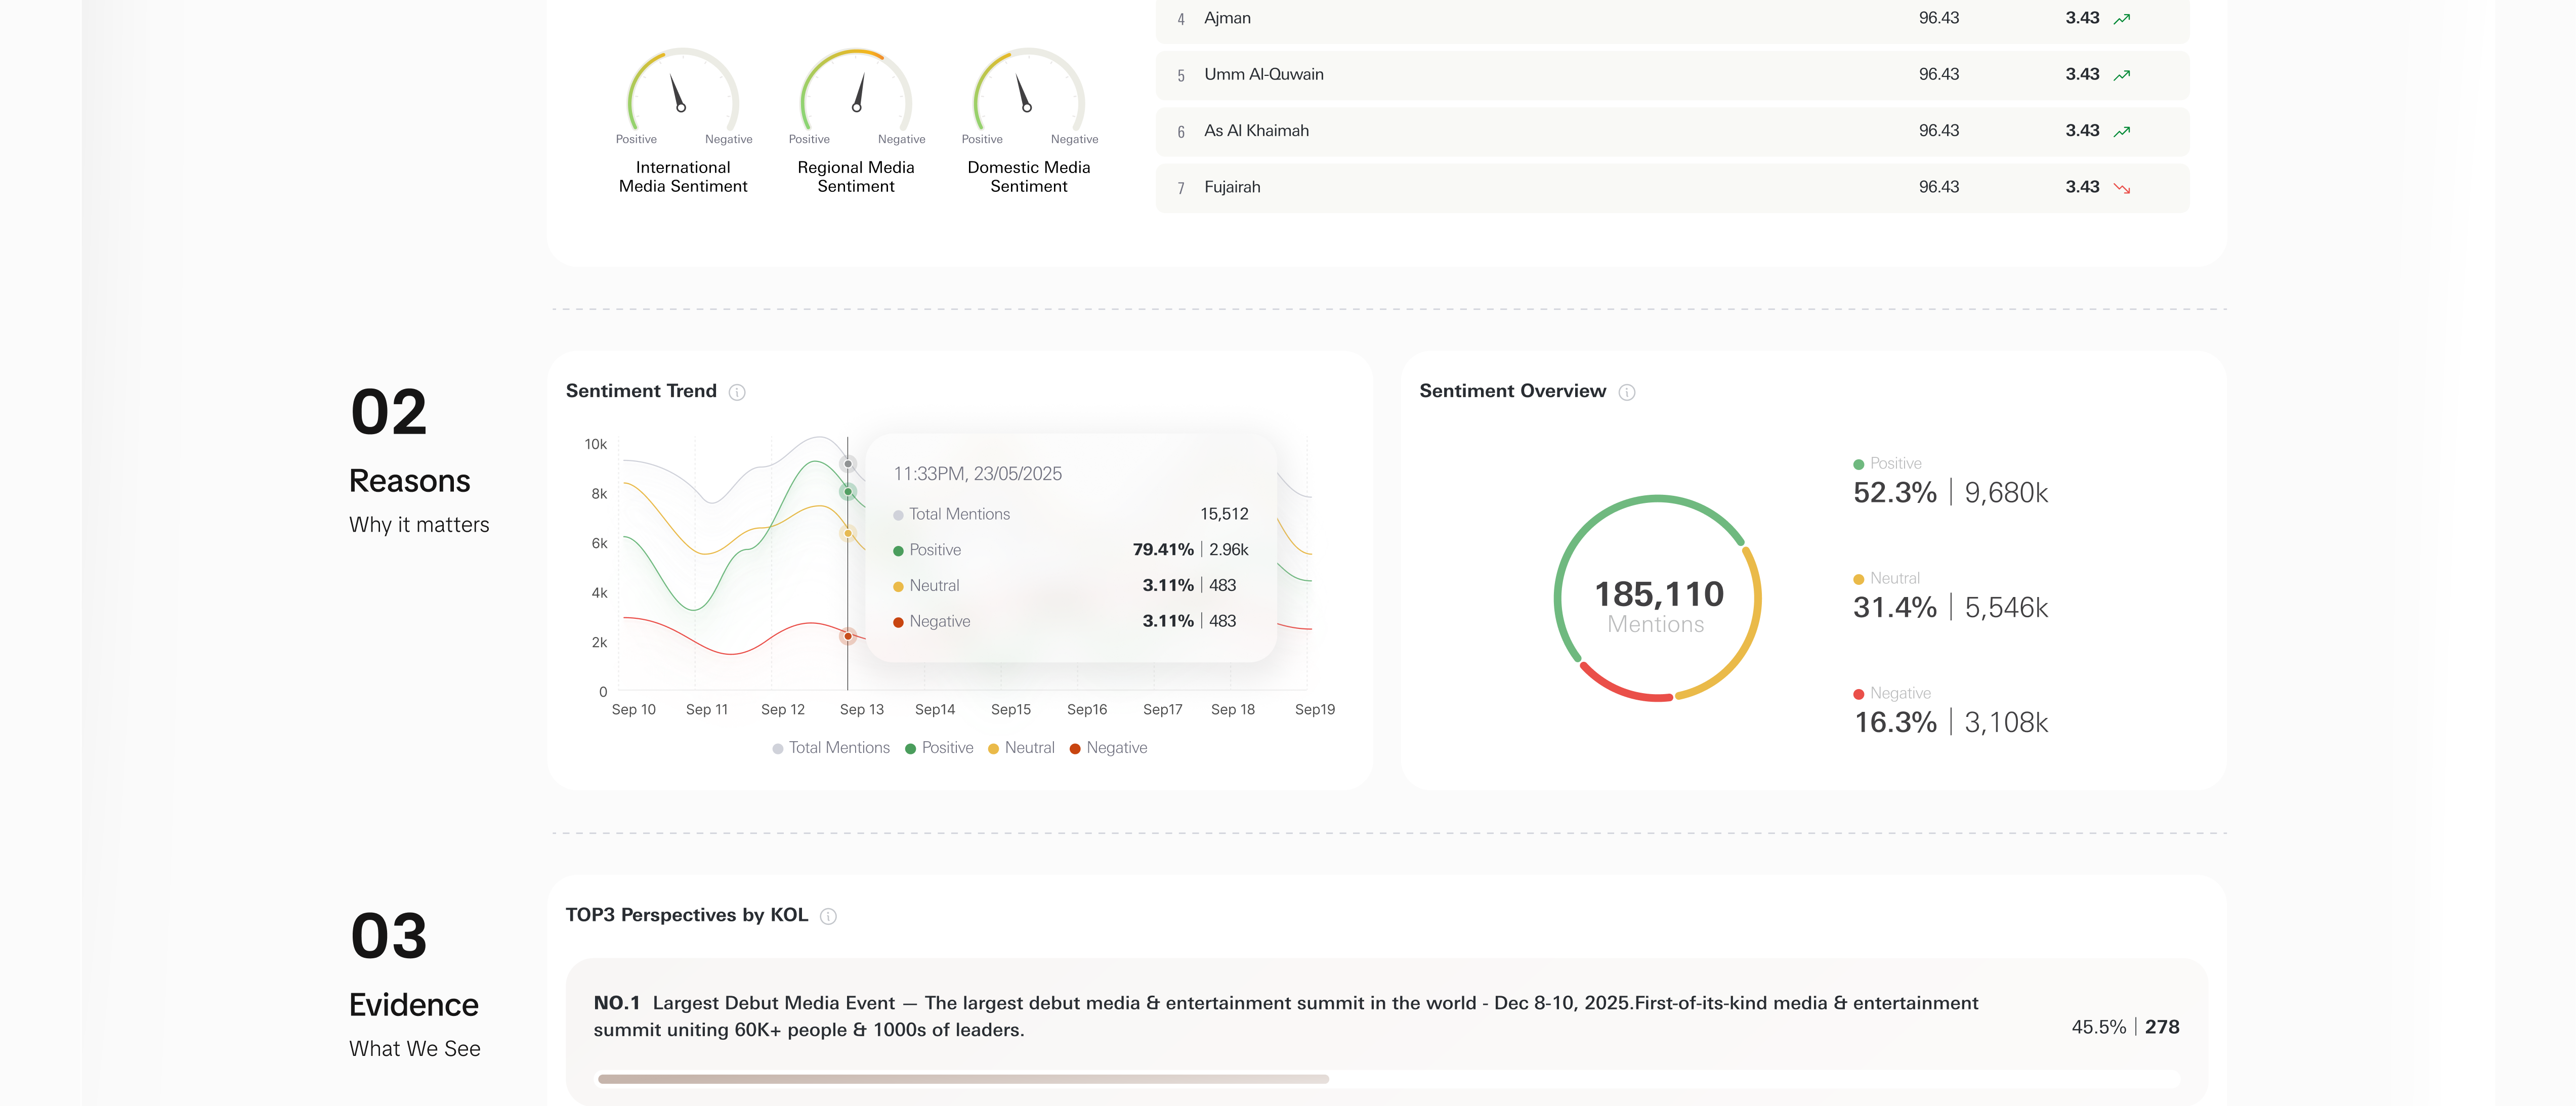Image resolution: width=2576 pixels, height=1106 pixels.
Task: Click the 185,110 Mentions donut center
Action: click(x=1658, y=606)
